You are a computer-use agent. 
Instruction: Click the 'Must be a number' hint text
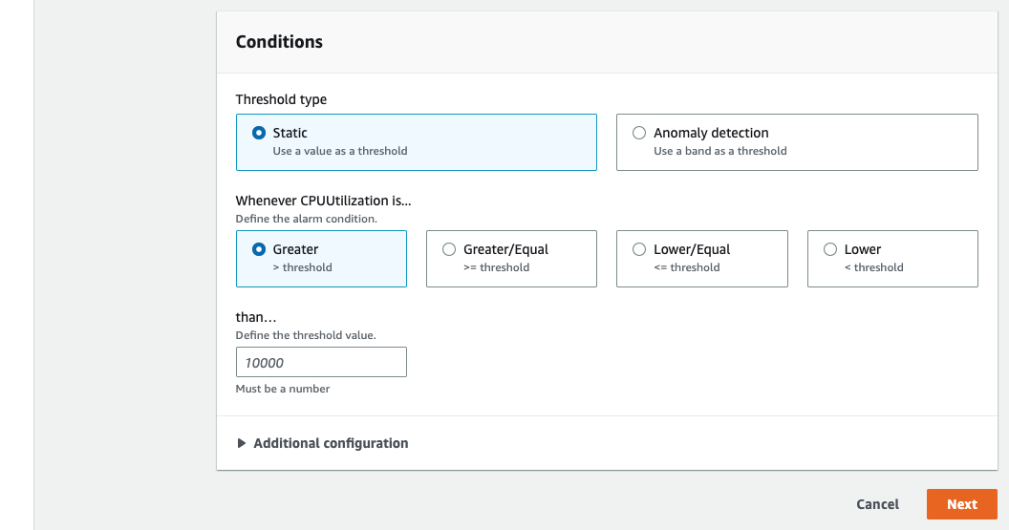[283, 389]
